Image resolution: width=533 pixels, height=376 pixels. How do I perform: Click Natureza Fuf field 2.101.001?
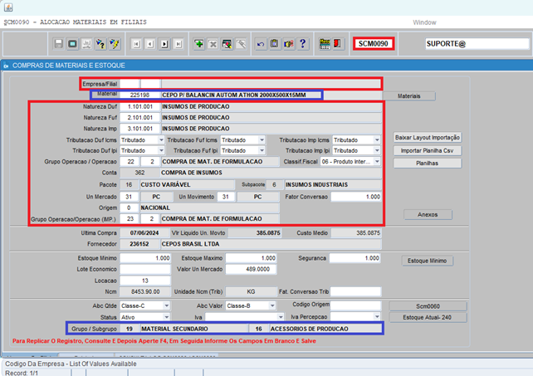click(x=139, y=118)
